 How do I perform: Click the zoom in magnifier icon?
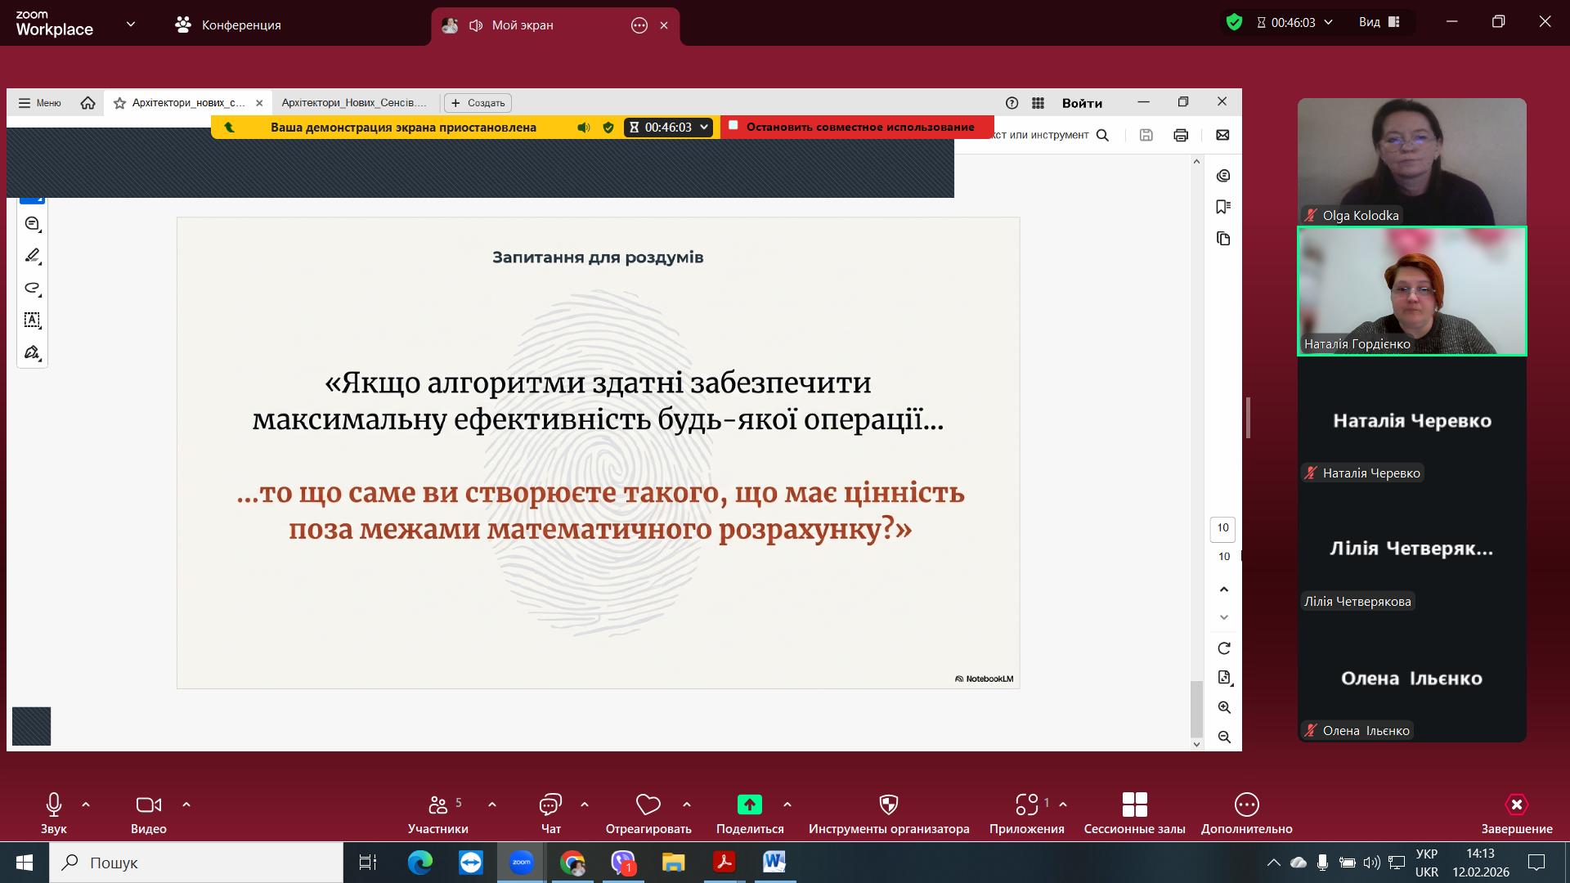tap(1224, 707)
